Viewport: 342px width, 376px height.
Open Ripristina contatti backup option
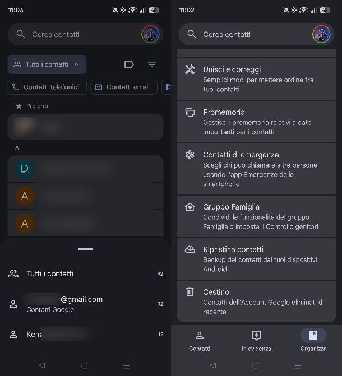[256, 259]
